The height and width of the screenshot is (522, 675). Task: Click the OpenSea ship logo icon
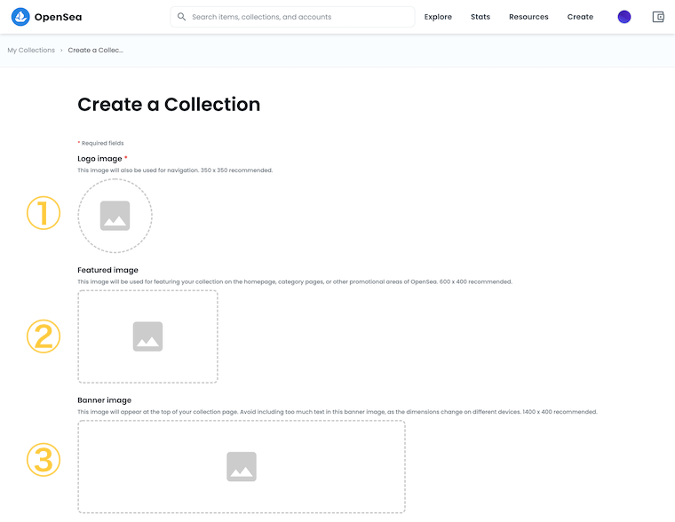click(x=20, y=17)
